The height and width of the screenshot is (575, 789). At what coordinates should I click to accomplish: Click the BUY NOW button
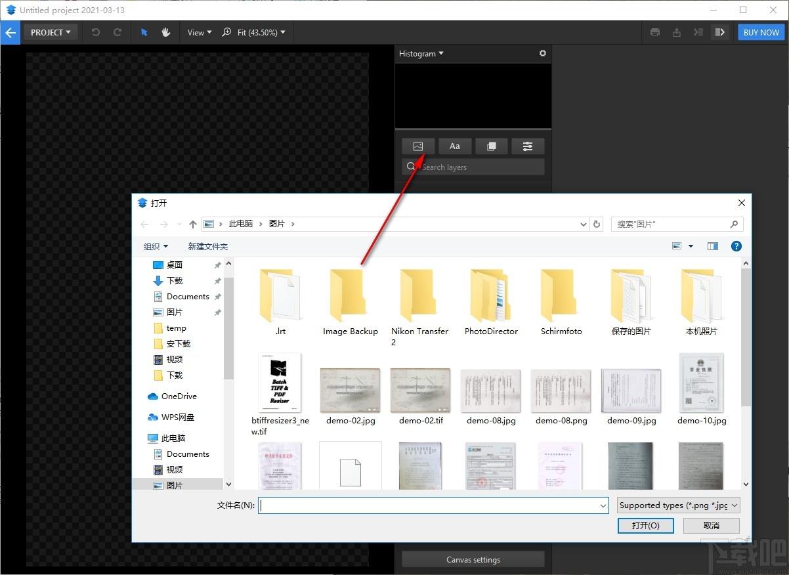(761, 32)
